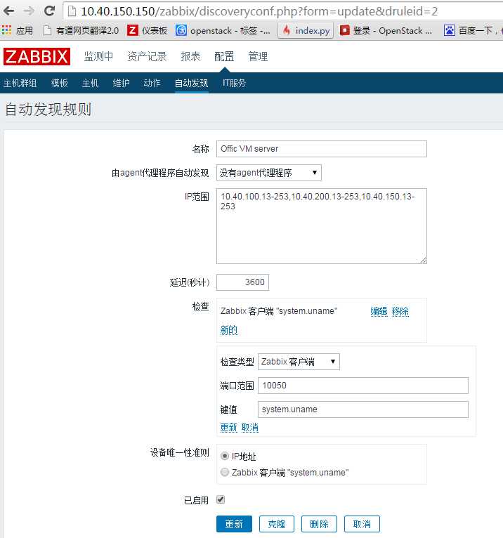Click the 删除 button
503x538 pixels.
point(319,524)
